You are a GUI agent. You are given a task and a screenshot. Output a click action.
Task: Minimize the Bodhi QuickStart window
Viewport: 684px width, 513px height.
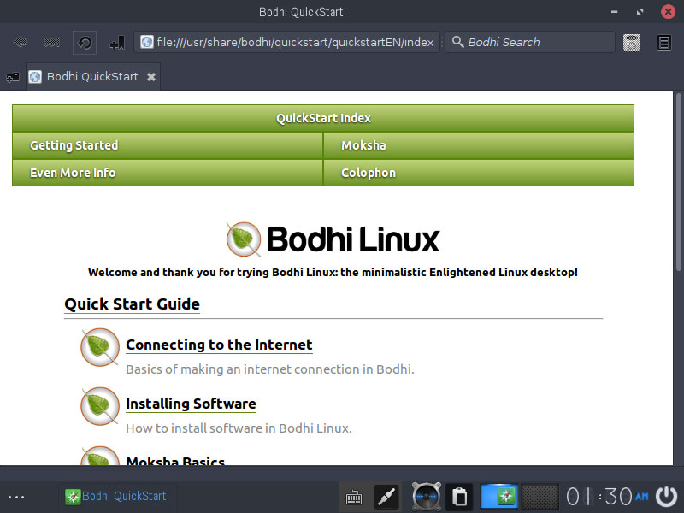click(x=614, y=12)
